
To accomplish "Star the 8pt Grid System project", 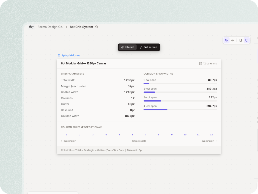I will [x=96, y=27].
